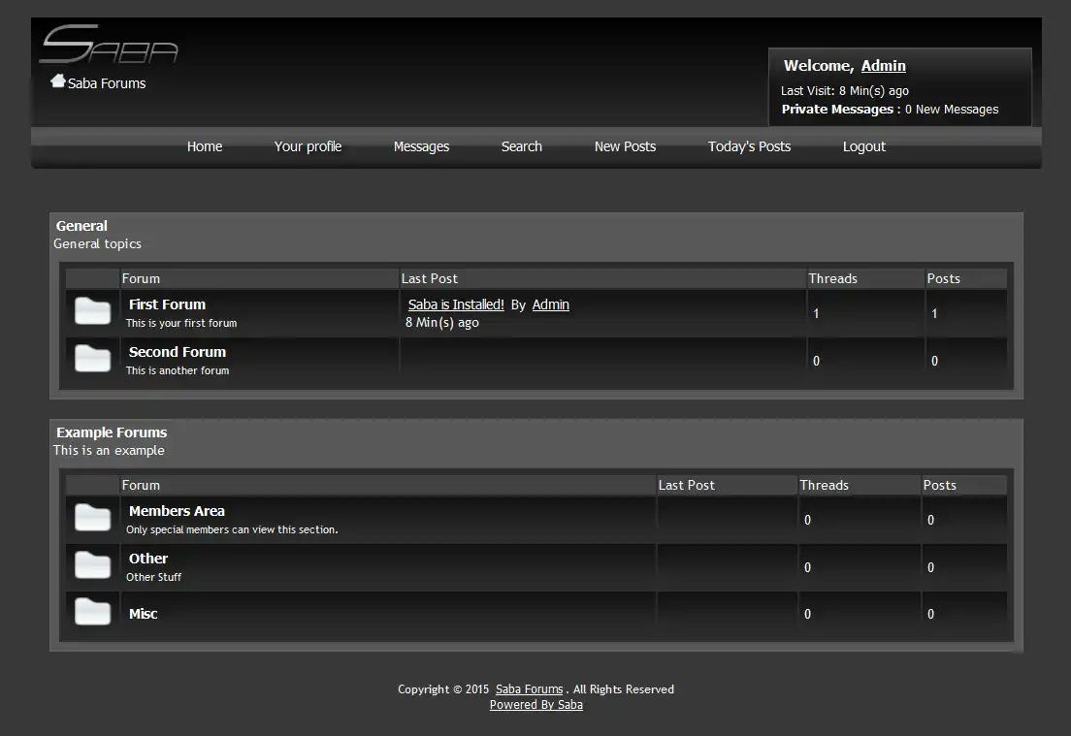The height and width of the screenshot is (736, 1071).
Task: Click the Other forum folder icon
Action: (x=92, y=565)
